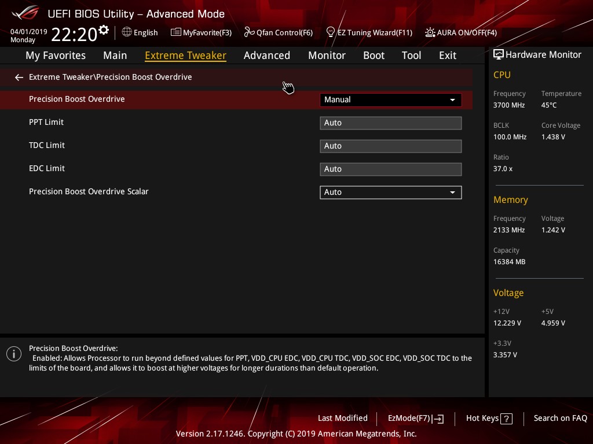The height and width of the screenshot is (444, 593).
Task: Click the Hot Keys question mark icon
Action: click(x=506, y=419)
